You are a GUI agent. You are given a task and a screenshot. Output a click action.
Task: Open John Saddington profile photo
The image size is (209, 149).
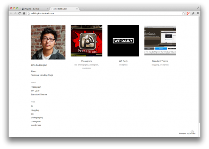(48, 42)
